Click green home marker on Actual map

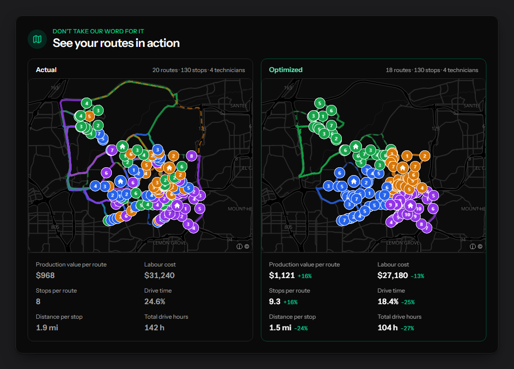pos(122,147)
